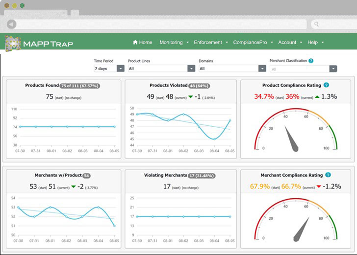Click the Product Compliance Rating gauge needle
The width and height of the screenshot is (357, 255).
[x=291, y=139]
